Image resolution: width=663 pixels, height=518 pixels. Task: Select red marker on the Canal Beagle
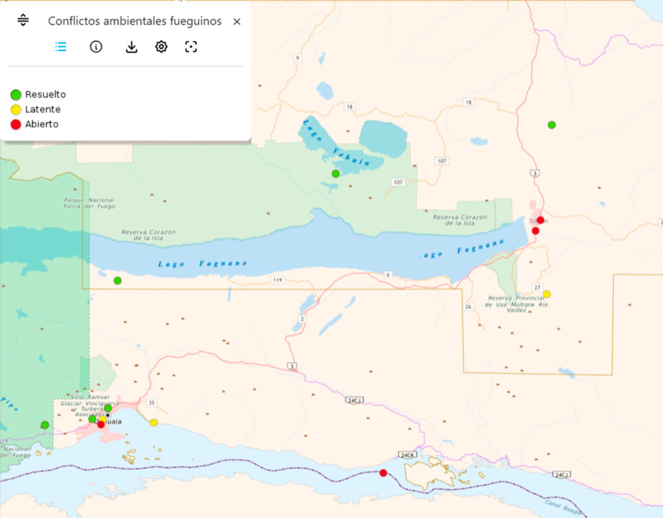click(383, 473)
